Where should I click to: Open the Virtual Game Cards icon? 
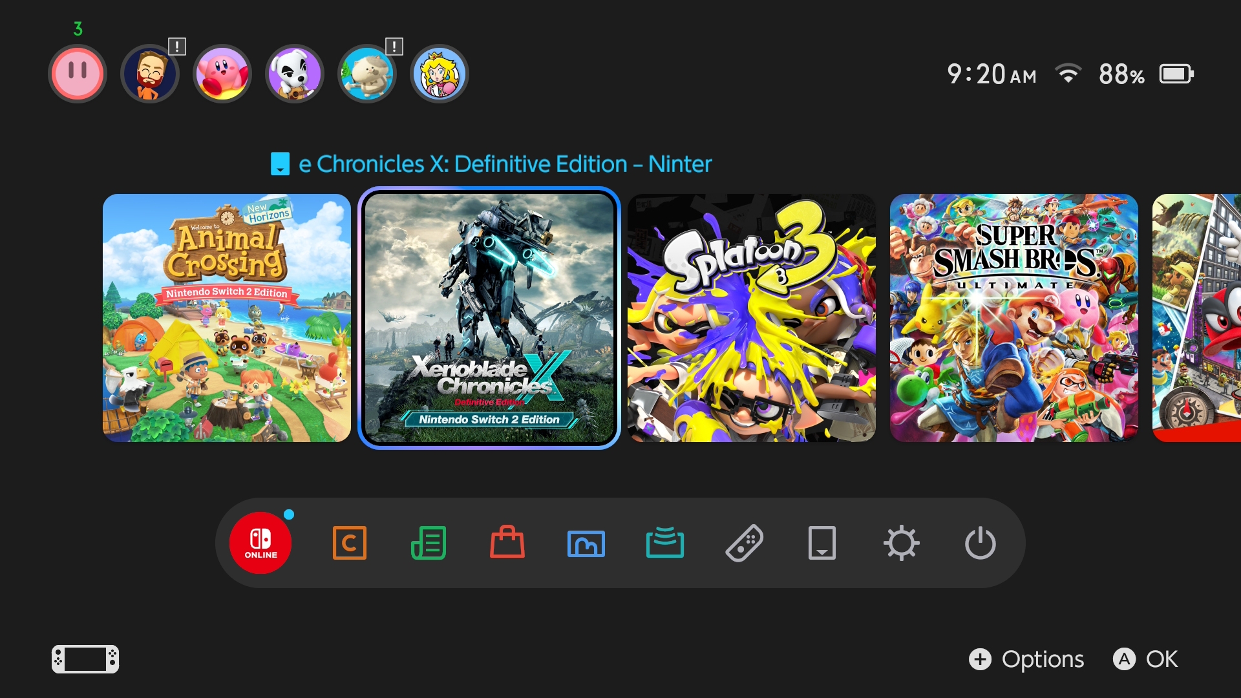(x=822, y=543)
